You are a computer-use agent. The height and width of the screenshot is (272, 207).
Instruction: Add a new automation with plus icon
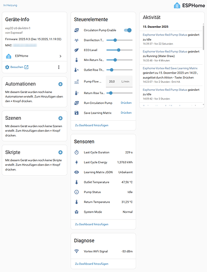click(x=60, y=84)
